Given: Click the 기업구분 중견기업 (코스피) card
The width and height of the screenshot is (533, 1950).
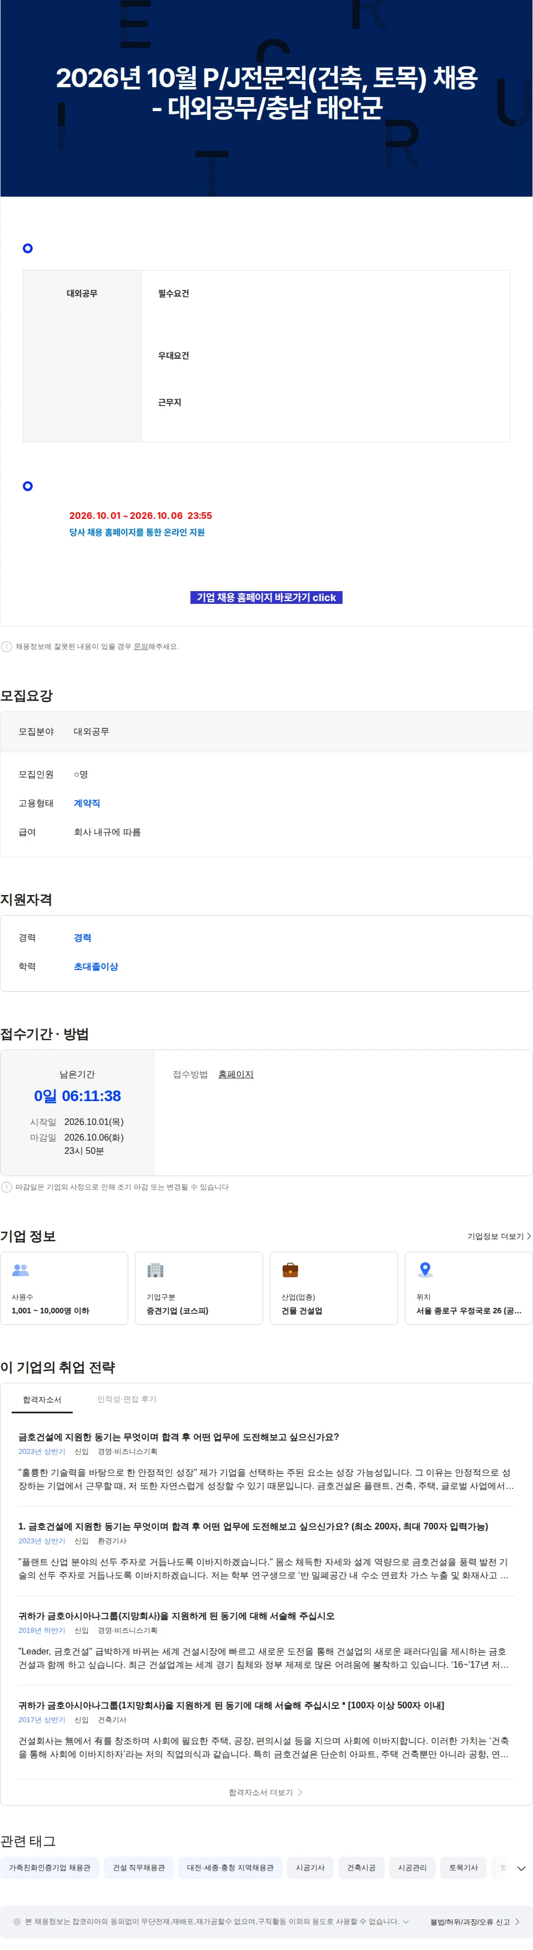Looking at the screenshot, I should point(199,1288).
